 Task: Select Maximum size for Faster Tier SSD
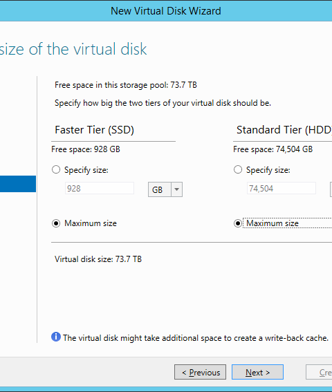(x=56, y=223)
